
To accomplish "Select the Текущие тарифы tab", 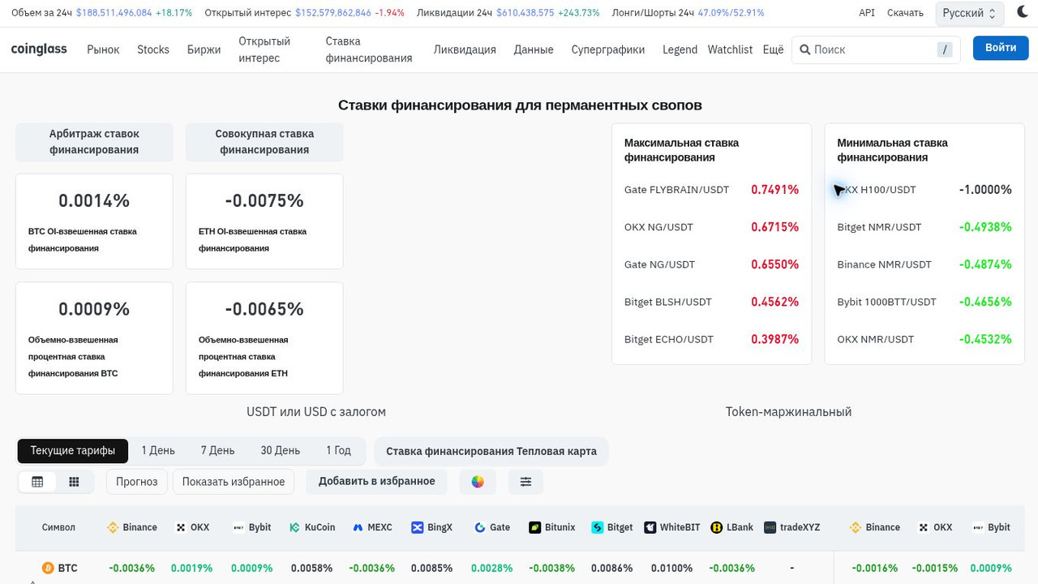I will click(x=73, y=451).
